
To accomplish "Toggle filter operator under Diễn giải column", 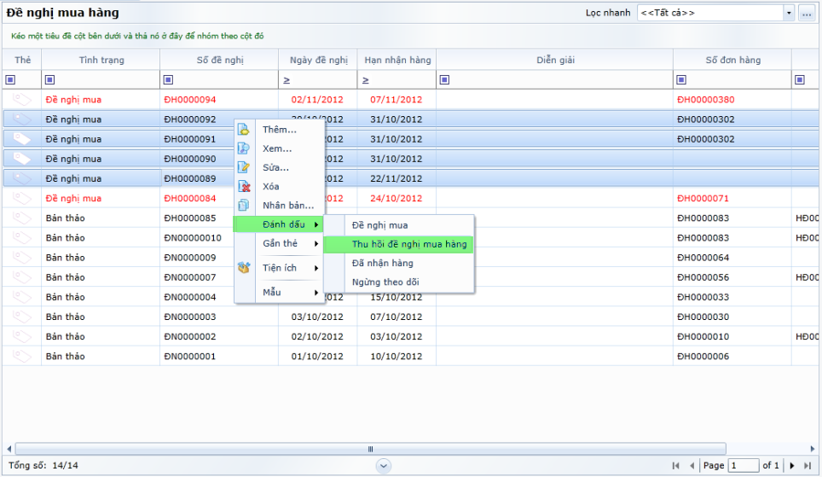I will pos(445,80).
